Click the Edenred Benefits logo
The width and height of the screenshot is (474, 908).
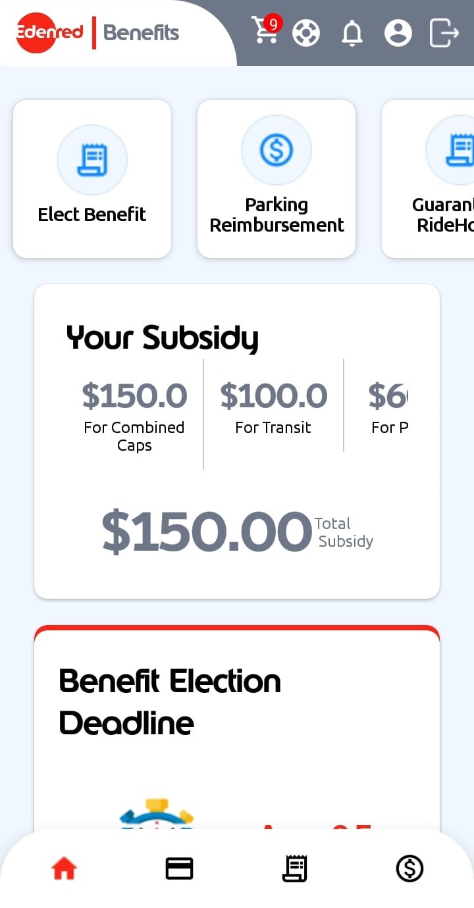pos(97,32)
